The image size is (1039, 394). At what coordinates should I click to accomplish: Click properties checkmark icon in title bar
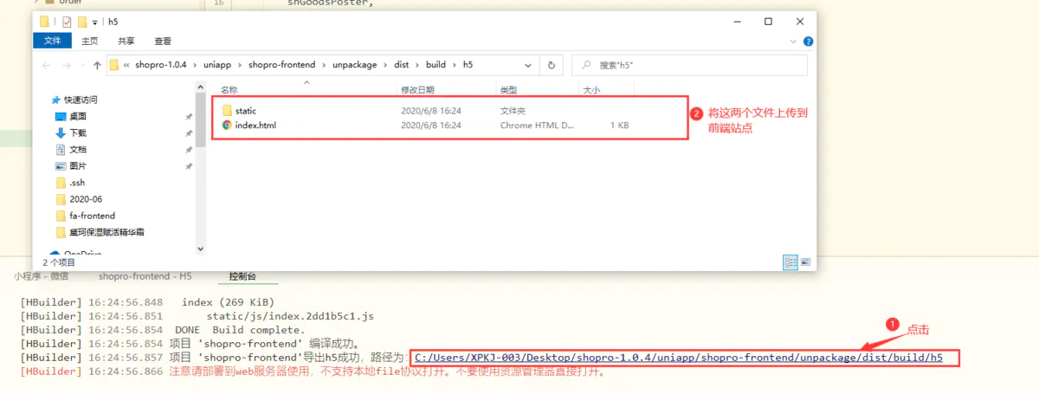coord(67,23)
